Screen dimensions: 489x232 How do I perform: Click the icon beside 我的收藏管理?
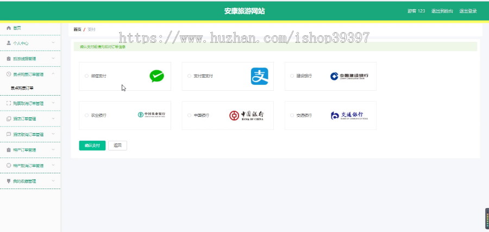[x=9, y=181]
